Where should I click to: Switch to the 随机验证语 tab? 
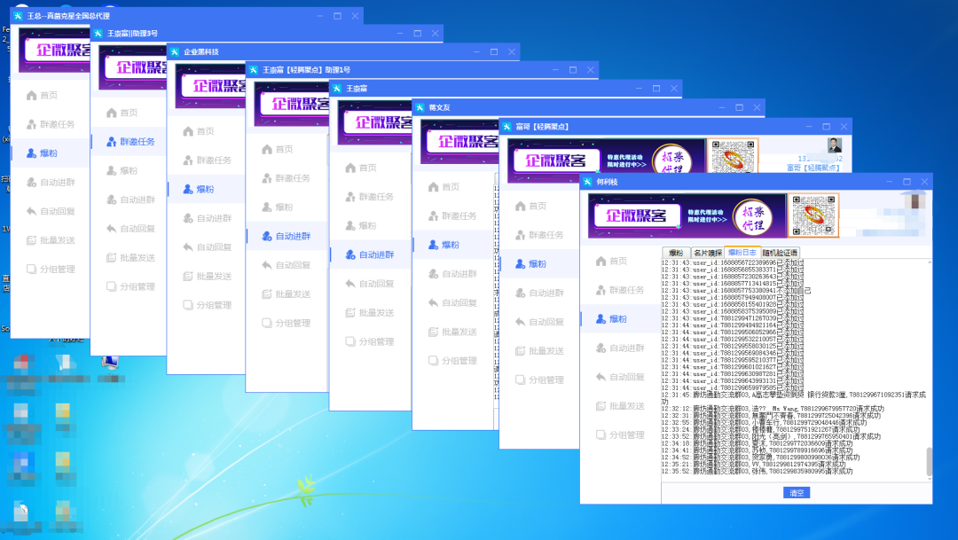point(780,253)
